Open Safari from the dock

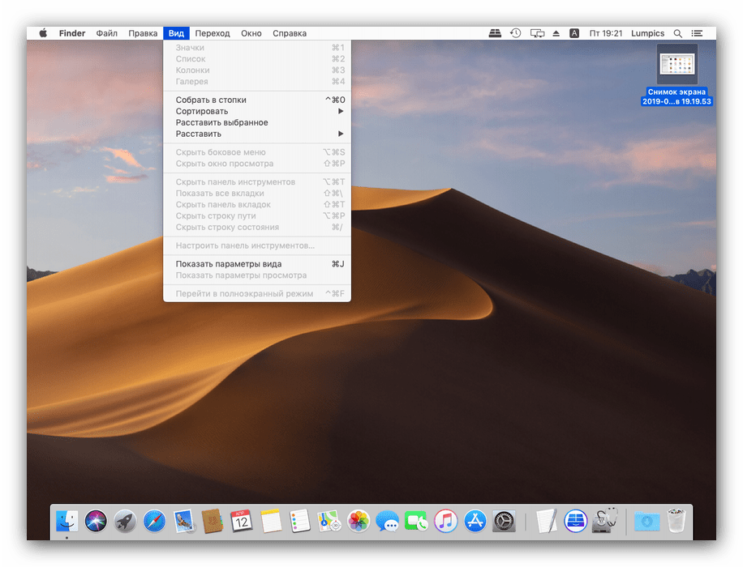click(x=154, y=521)
